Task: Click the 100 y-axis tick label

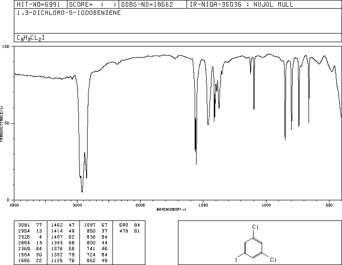Action: tap(6, 46)
